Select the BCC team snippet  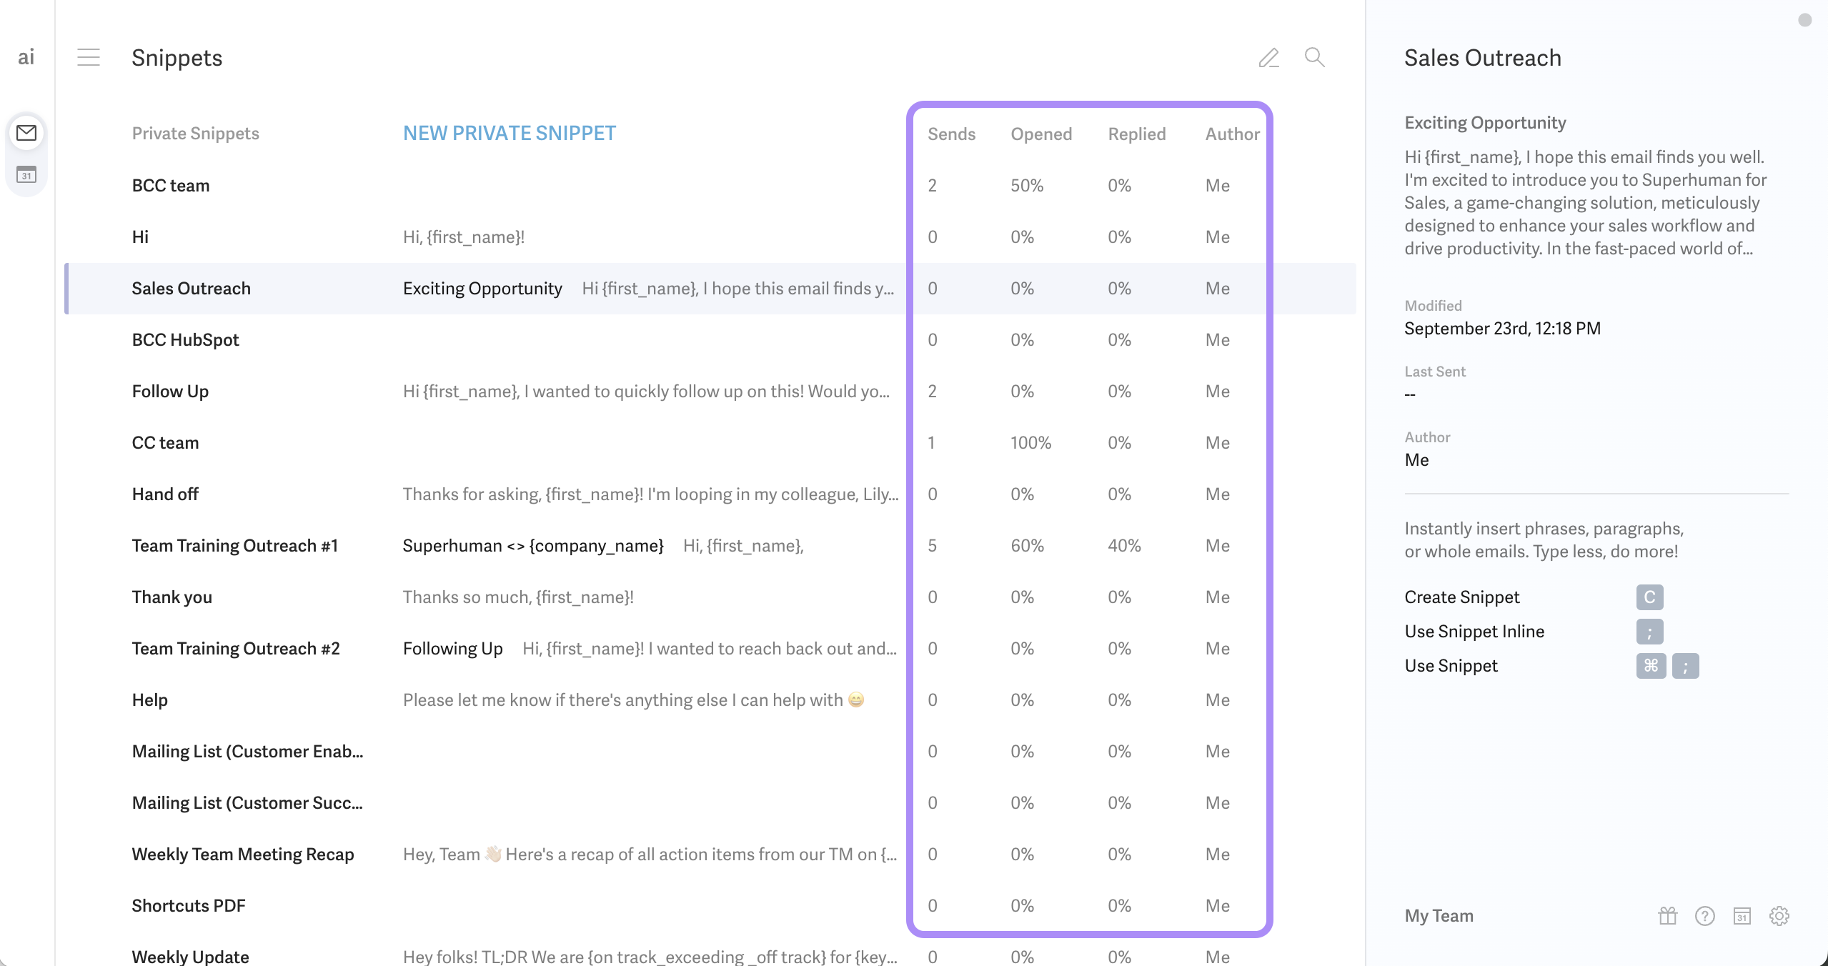[x=171, y=186]
